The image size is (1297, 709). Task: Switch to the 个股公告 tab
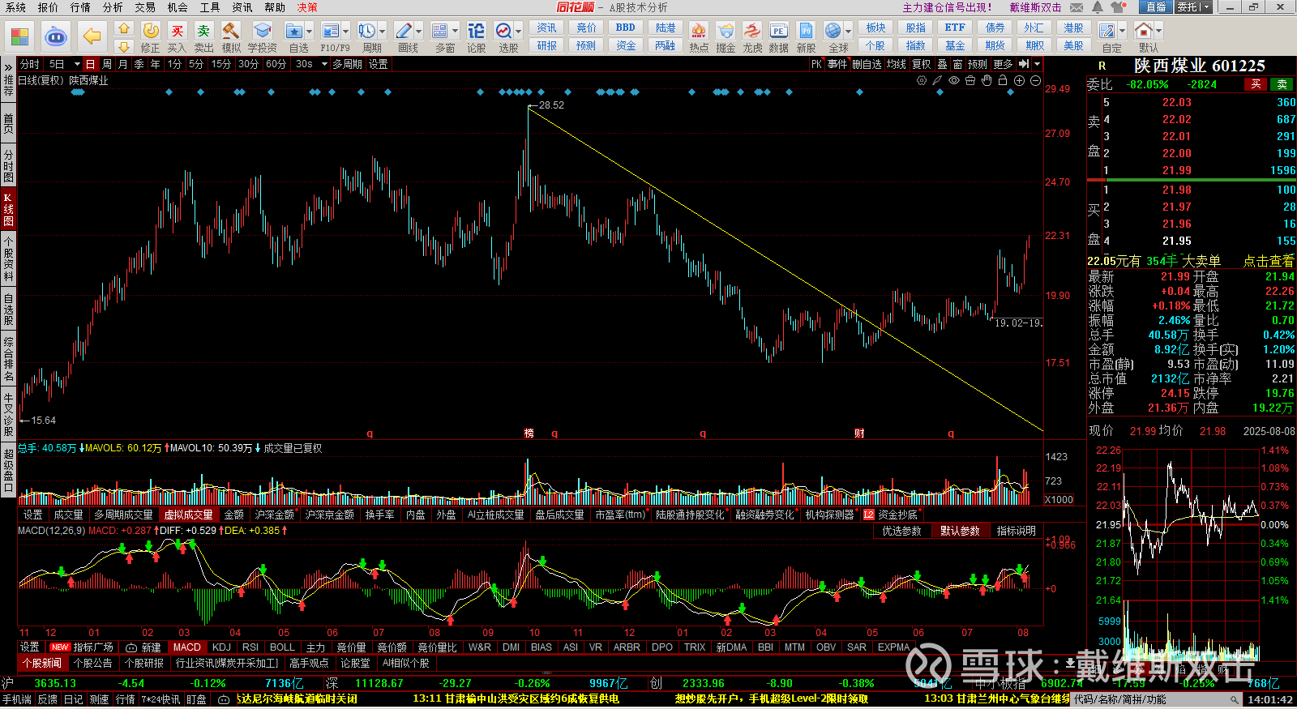[93, 663]
